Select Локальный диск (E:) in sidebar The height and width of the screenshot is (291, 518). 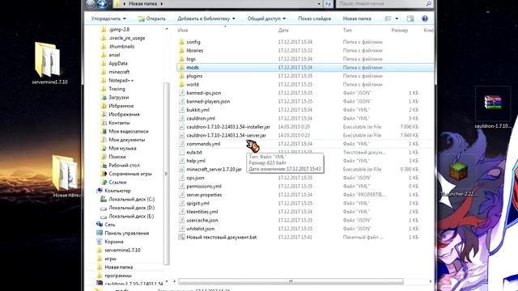[x=131, y=216]
